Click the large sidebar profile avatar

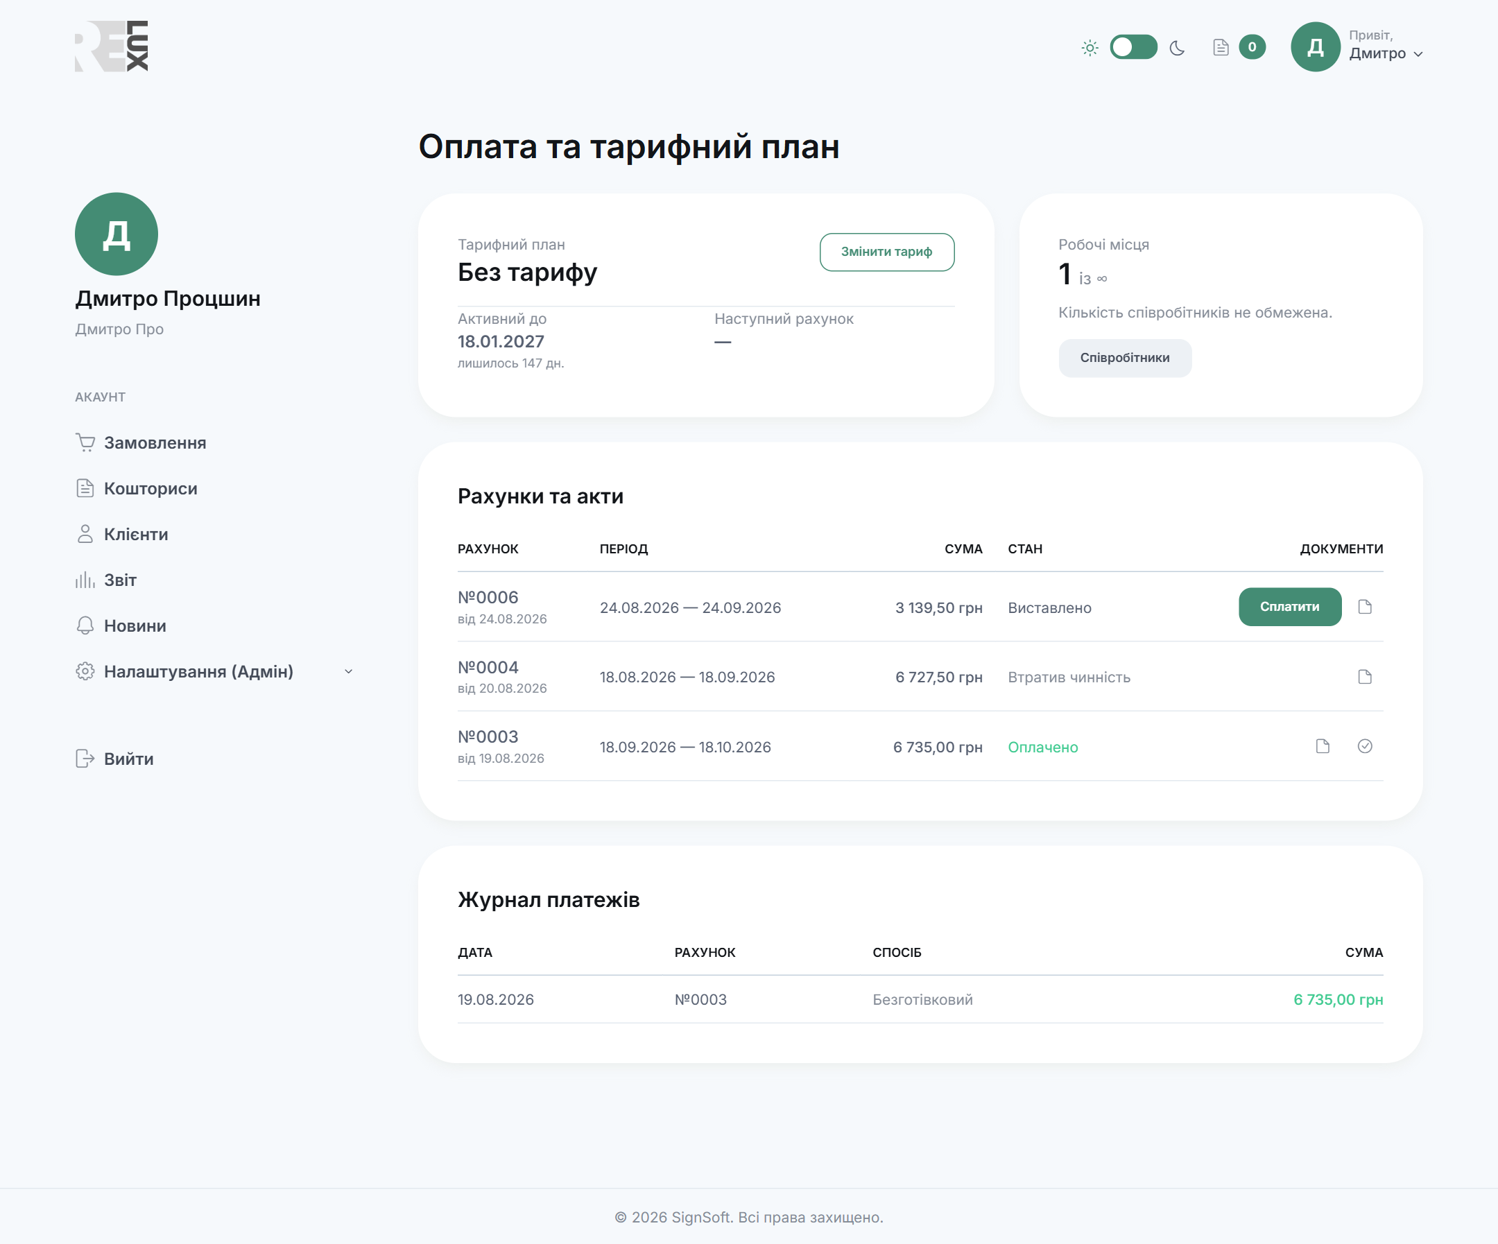[x=117, y=234]
